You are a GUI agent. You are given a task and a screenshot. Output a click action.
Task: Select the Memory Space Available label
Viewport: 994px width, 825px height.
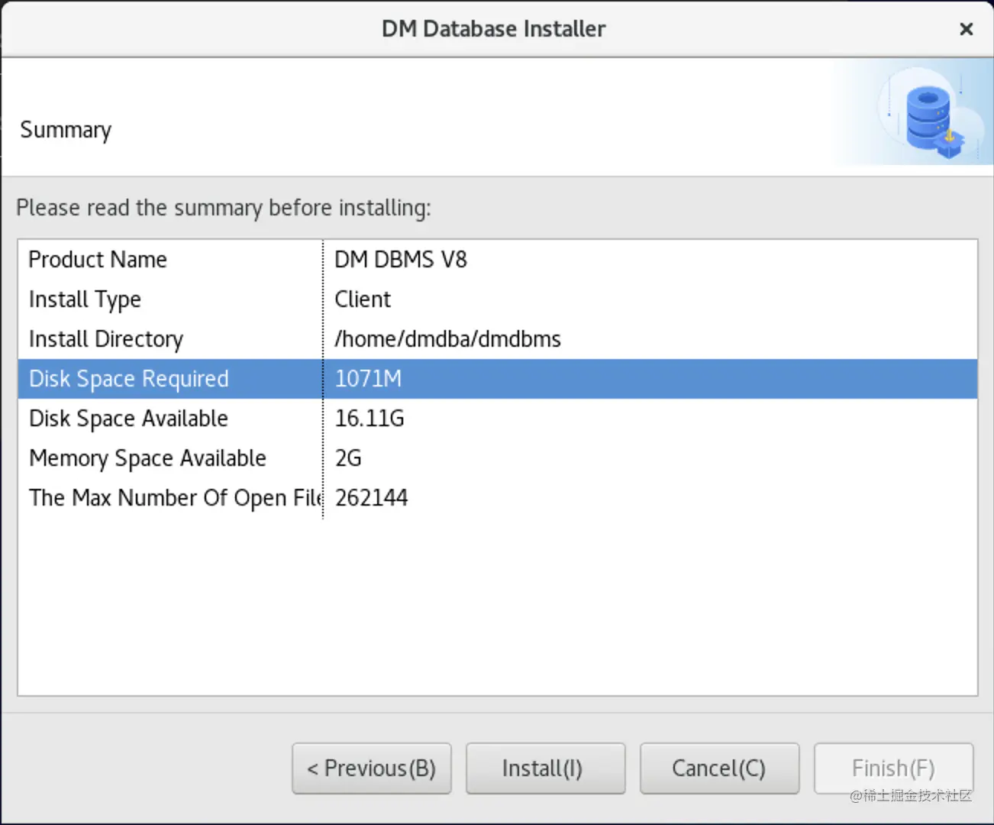click(x=147, y=458)
